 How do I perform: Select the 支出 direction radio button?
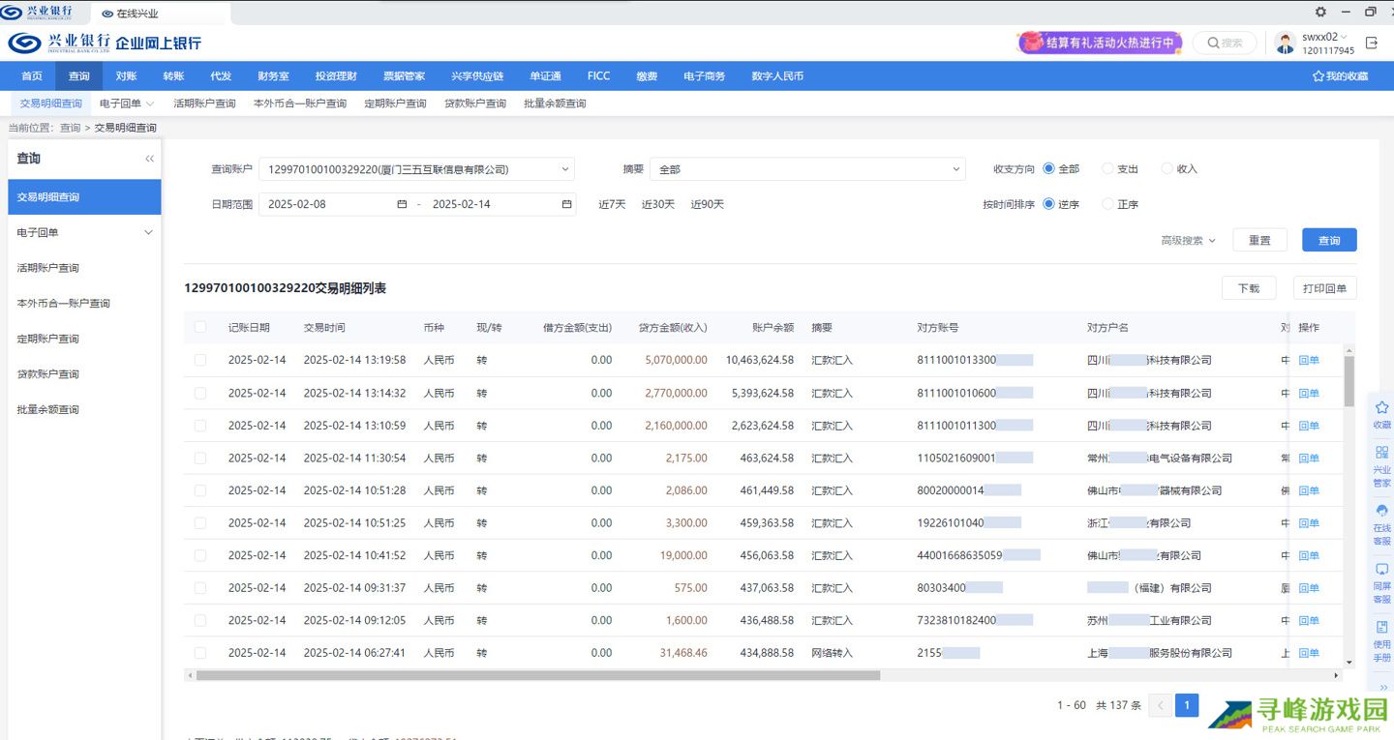1107,168
